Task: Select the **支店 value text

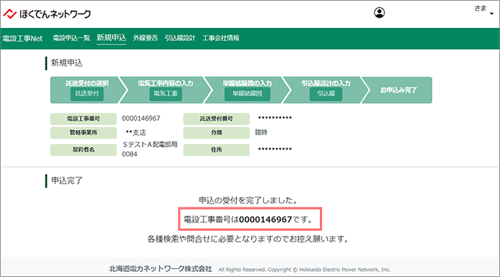Action: pyautogui.click(x=136, y=132)
